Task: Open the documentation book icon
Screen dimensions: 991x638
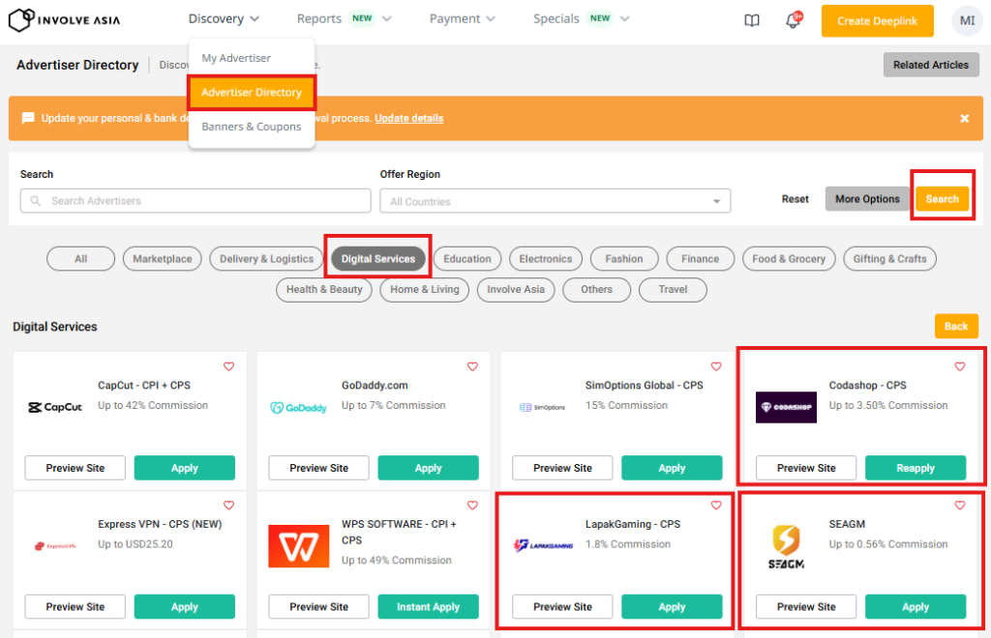Action: [752, 20]
